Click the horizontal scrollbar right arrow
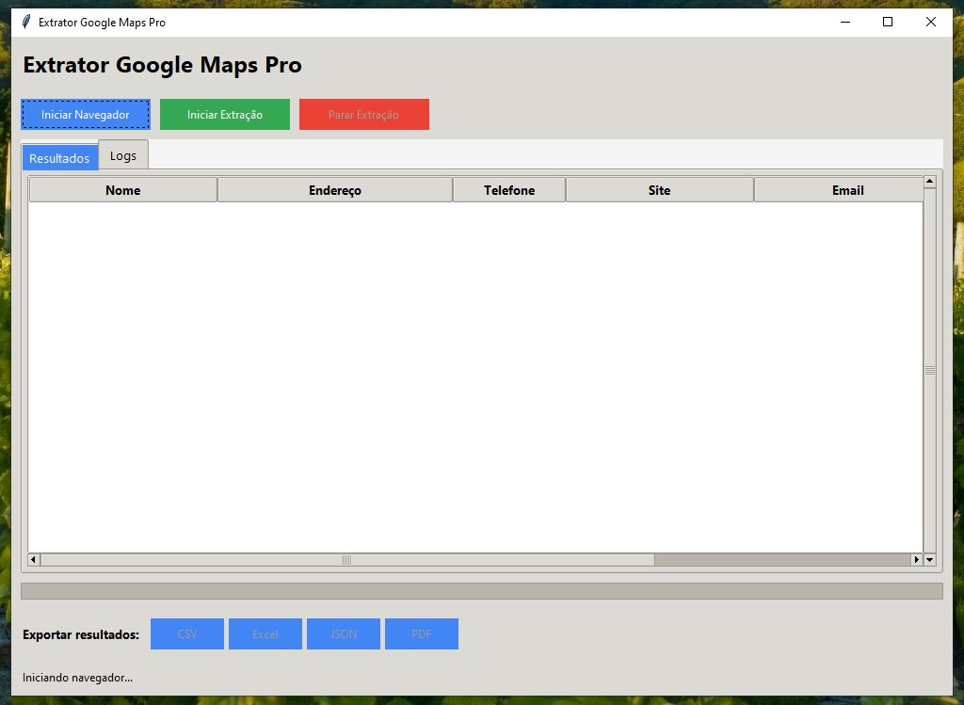This screenshot has width=964, height=705. click(917, 560)
